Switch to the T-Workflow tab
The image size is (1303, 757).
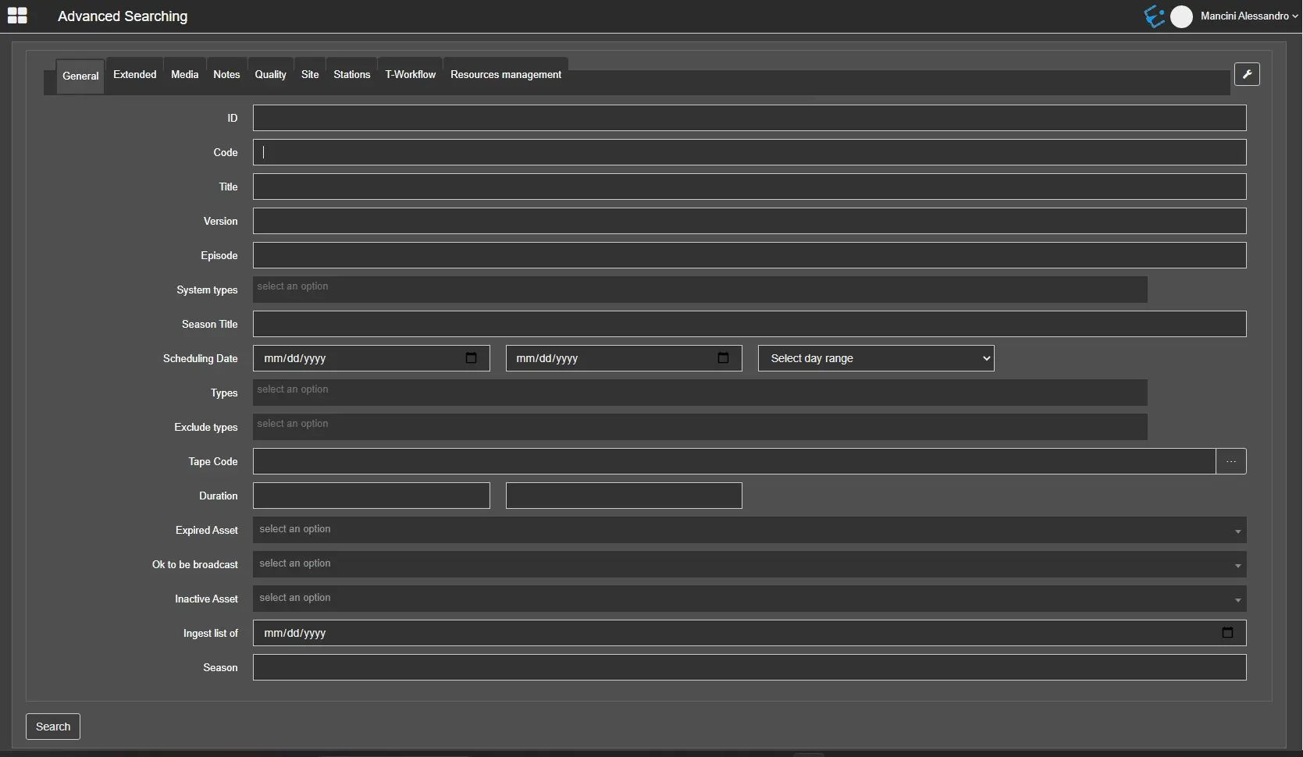tap(410, 75)
